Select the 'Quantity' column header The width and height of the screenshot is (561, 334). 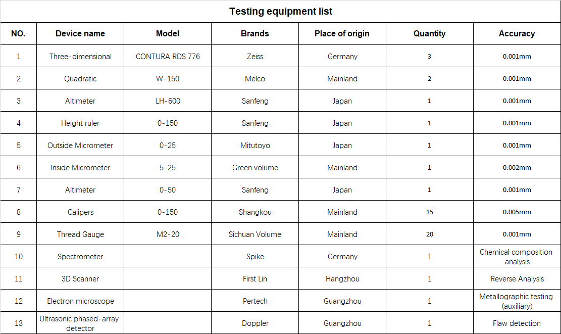coord(429,34)
